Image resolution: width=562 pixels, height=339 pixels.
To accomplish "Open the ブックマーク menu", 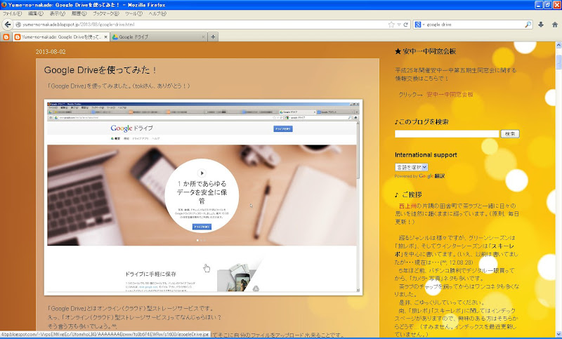I will pos(106,13).
